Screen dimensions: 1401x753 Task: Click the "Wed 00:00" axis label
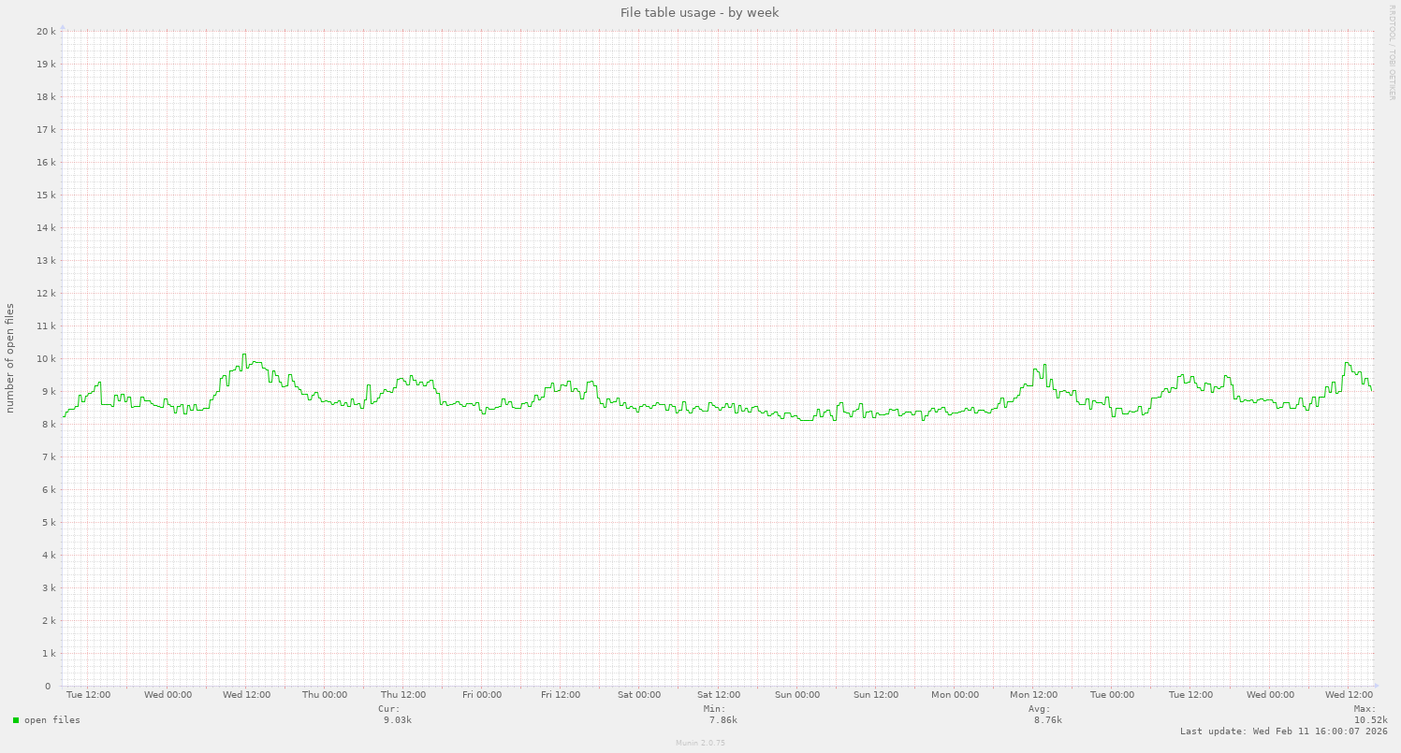[x=169, y=695]
